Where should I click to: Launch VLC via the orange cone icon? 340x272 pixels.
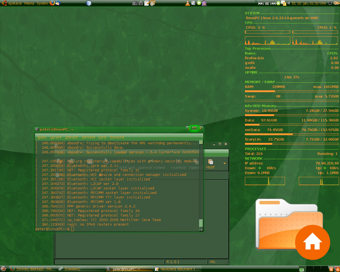click(188, 3)
